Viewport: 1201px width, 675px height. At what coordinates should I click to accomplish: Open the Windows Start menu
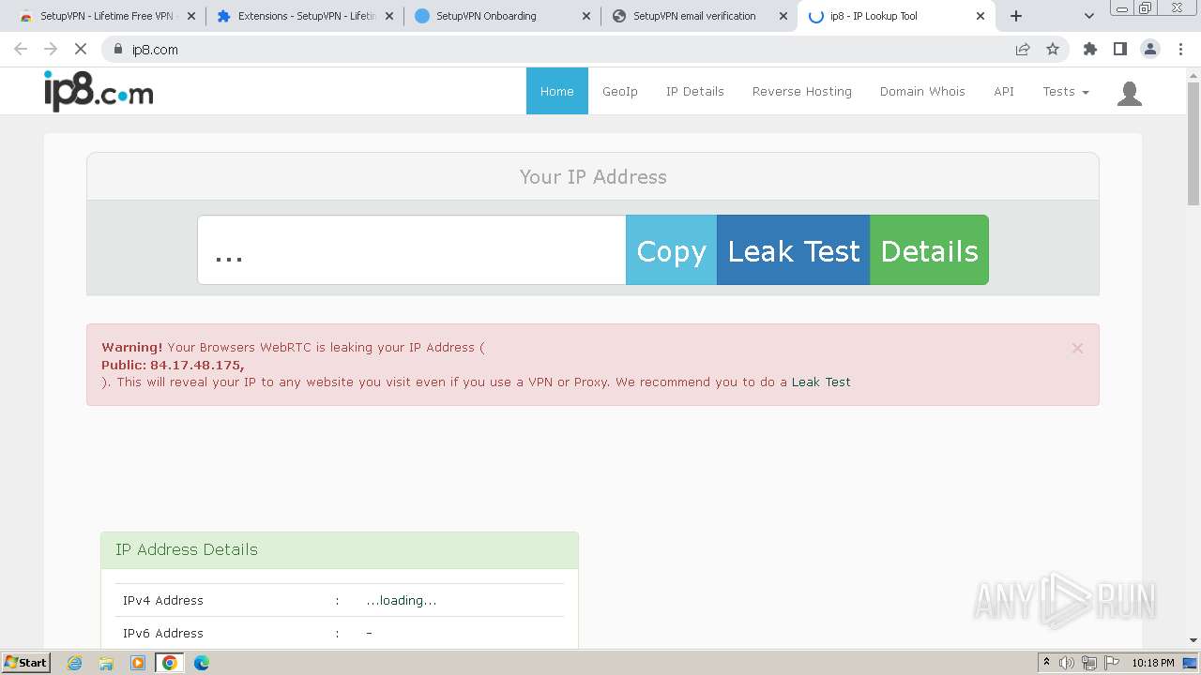click(26, 662)
